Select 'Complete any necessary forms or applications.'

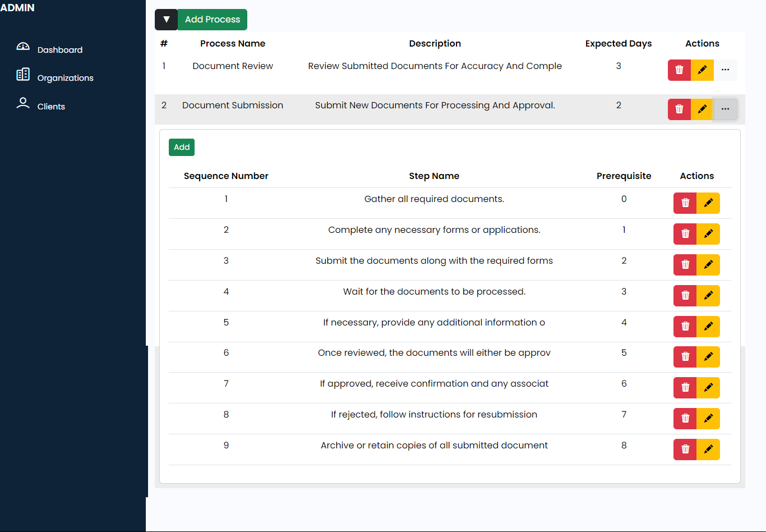pyautogui.click(x=434, y=230)
